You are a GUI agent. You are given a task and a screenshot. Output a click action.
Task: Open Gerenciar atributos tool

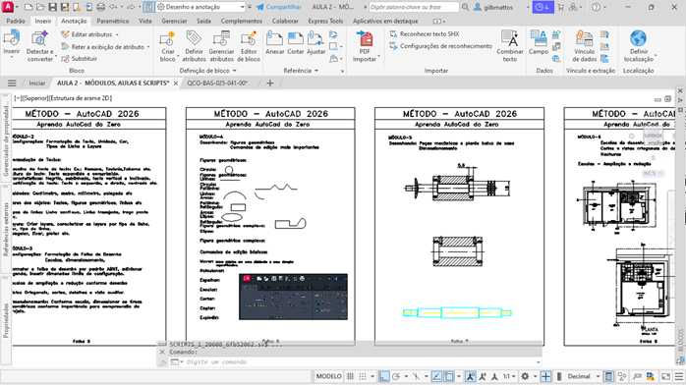click(x=221, y=46)
